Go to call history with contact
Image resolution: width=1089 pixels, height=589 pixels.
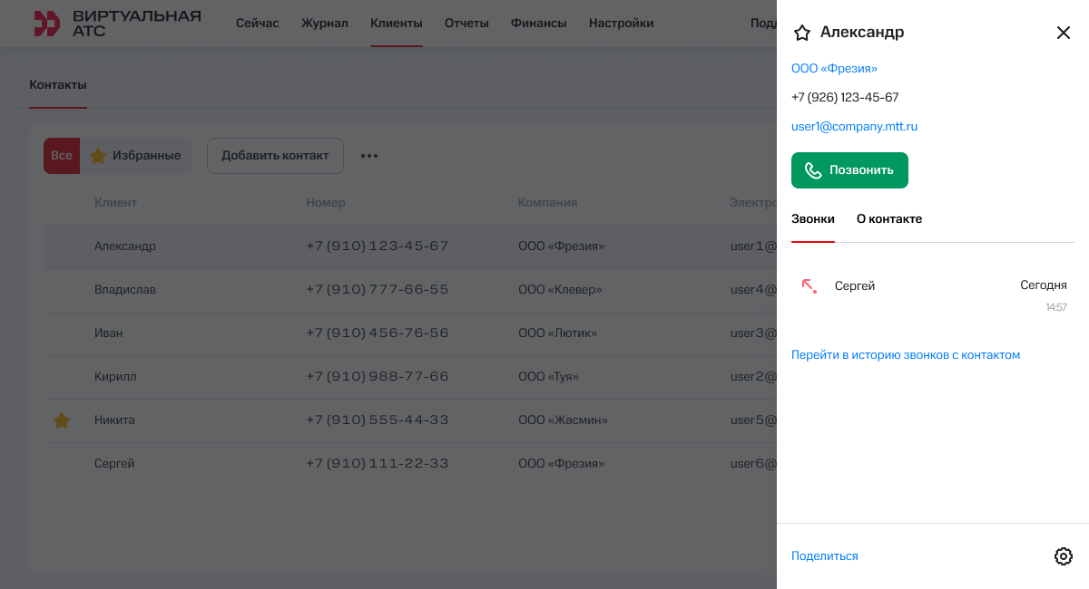[905, 355]
